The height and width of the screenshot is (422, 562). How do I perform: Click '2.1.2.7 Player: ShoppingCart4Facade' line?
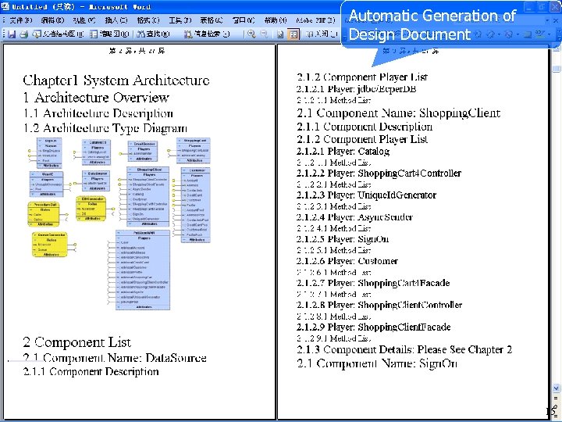tap(373, 283)
